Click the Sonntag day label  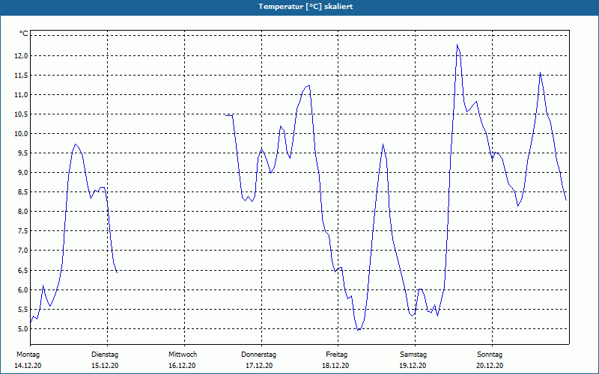490,355
